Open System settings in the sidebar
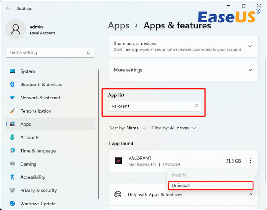Screen dimensions: 267x210 [27, 71]
